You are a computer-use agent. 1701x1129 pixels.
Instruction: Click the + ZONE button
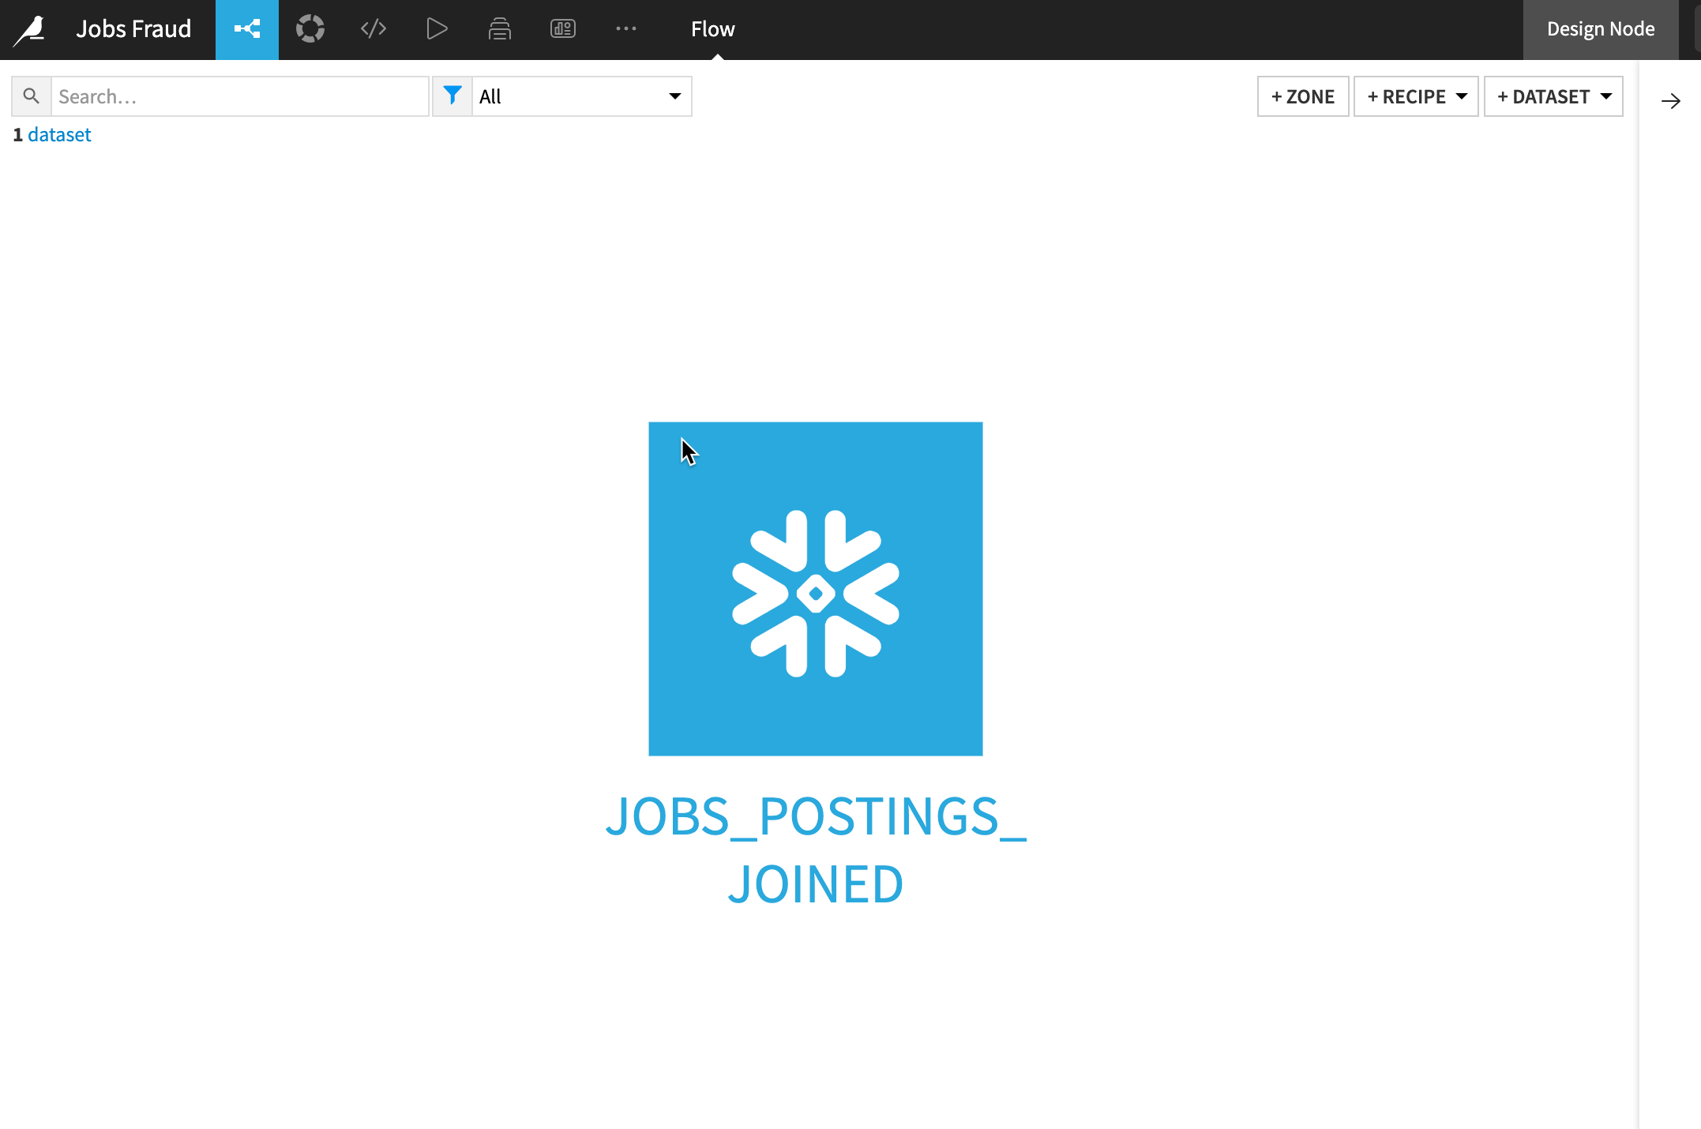(x=1303, y=96)
